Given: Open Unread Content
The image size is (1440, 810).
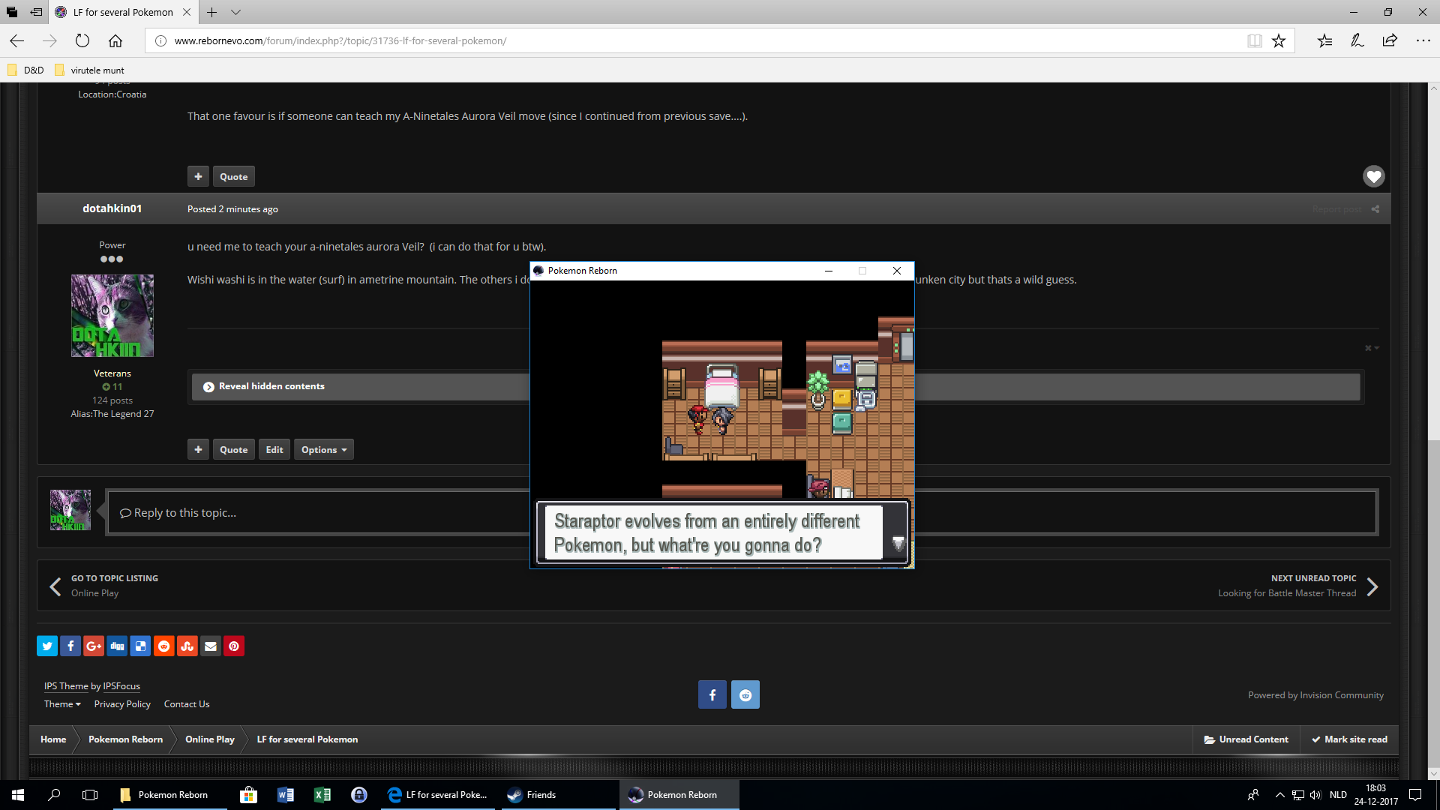Looking at the screenshot, I should point(1246,739).
